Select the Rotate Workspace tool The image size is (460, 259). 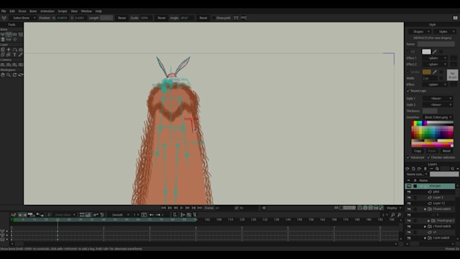15,75
